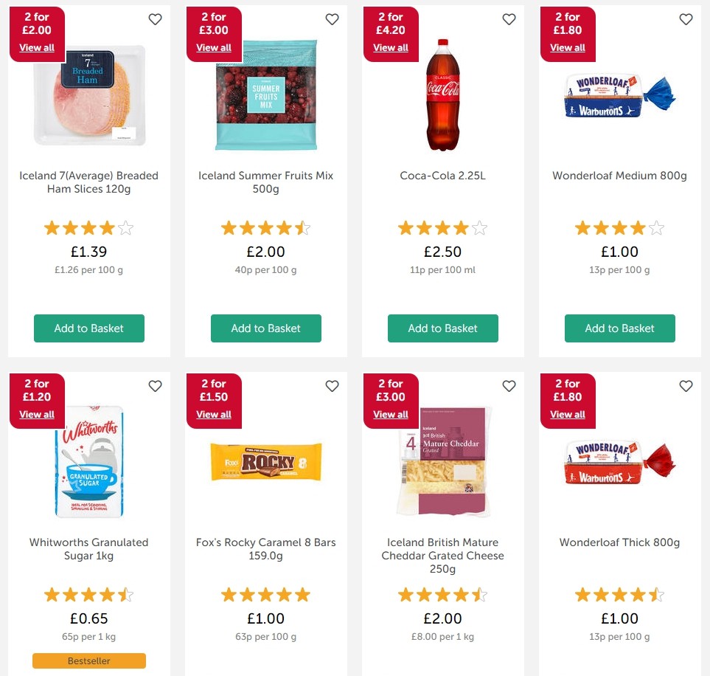Click the heart on Mature Cheddar Grated Cheese
710x676 pixels.
[509, 386]
